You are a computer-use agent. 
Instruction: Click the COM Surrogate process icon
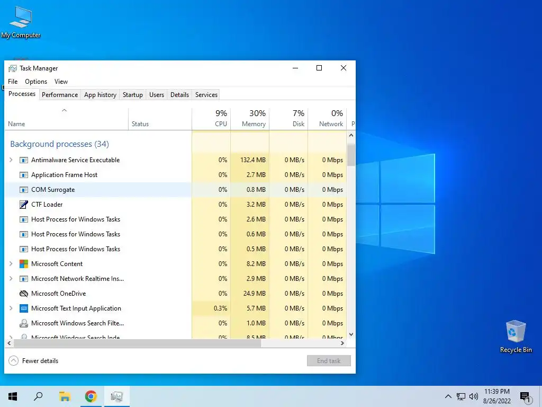point(23,190)
